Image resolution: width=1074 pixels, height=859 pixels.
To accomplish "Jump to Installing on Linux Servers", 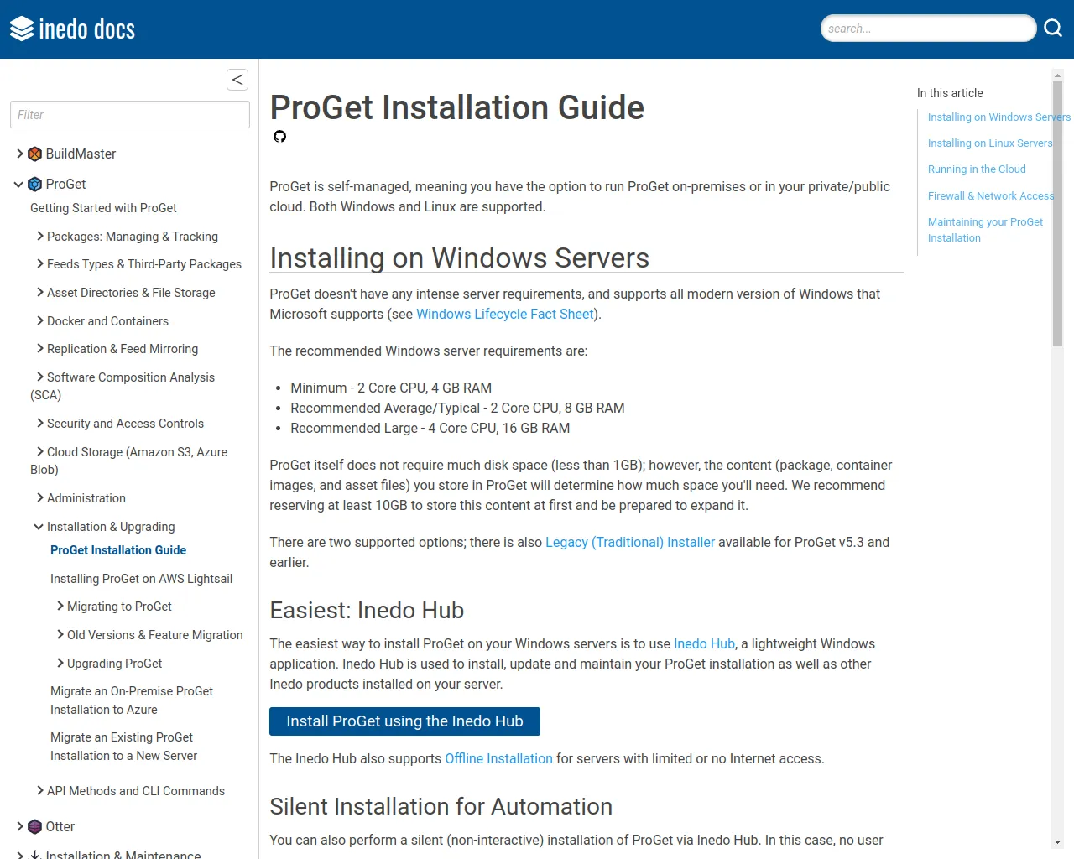I will [990, 143].
